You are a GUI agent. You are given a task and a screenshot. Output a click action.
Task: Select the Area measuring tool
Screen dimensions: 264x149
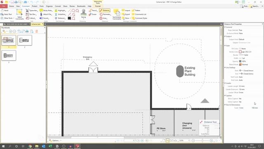pos(104,18)
